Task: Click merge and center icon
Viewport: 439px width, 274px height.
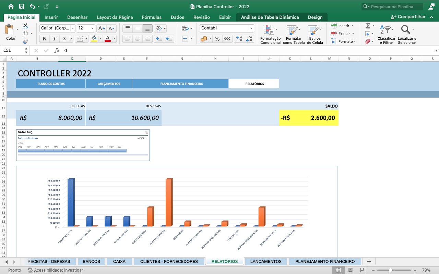Action: pyautogui.click(x=185, y=39)
